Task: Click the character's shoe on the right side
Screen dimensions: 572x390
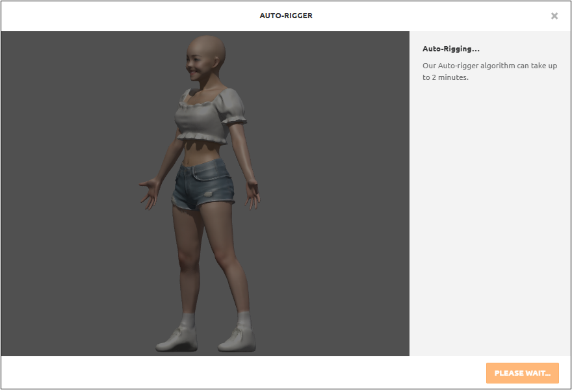Action: (x=237, y=340)
